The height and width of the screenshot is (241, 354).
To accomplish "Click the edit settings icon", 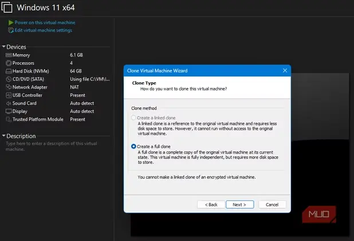I will 11,30.
